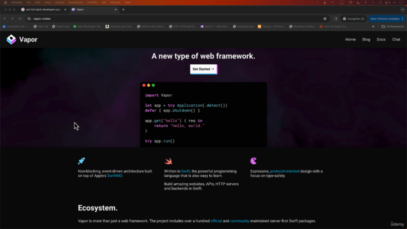Image resolution: width=407 pixels, height=229 pixels.
Task: Reload the page with refresh icon
Action: tap(20, 18)
